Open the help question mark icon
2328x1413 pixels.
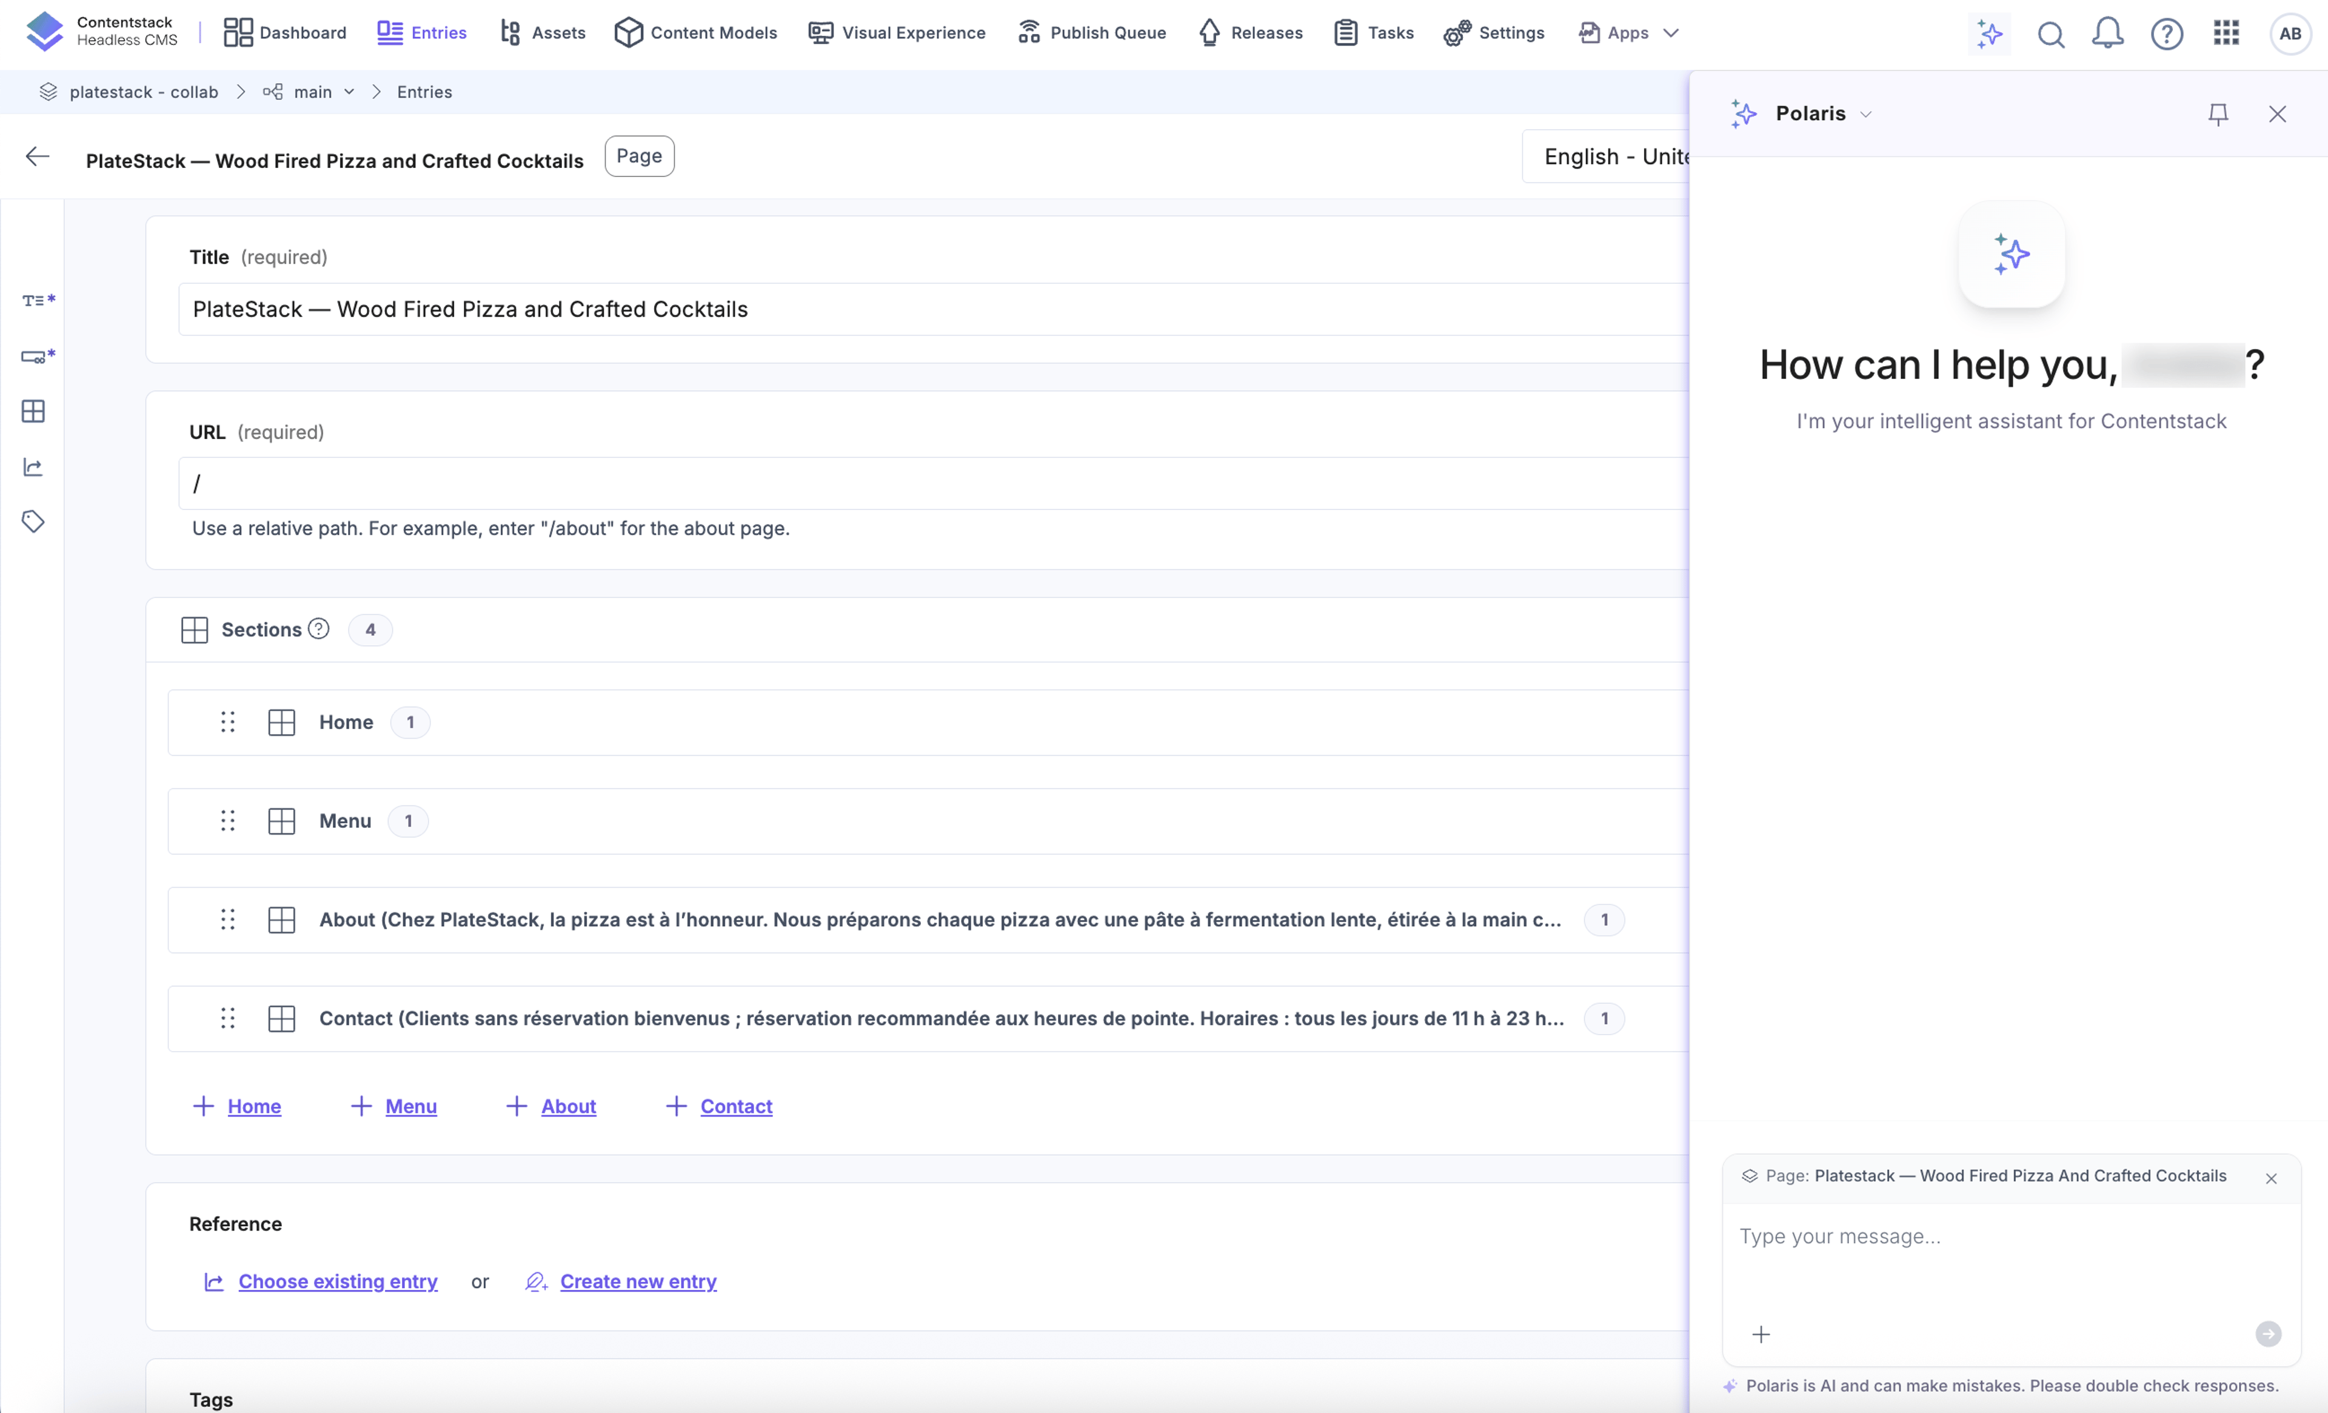[x=2167, y=34]
